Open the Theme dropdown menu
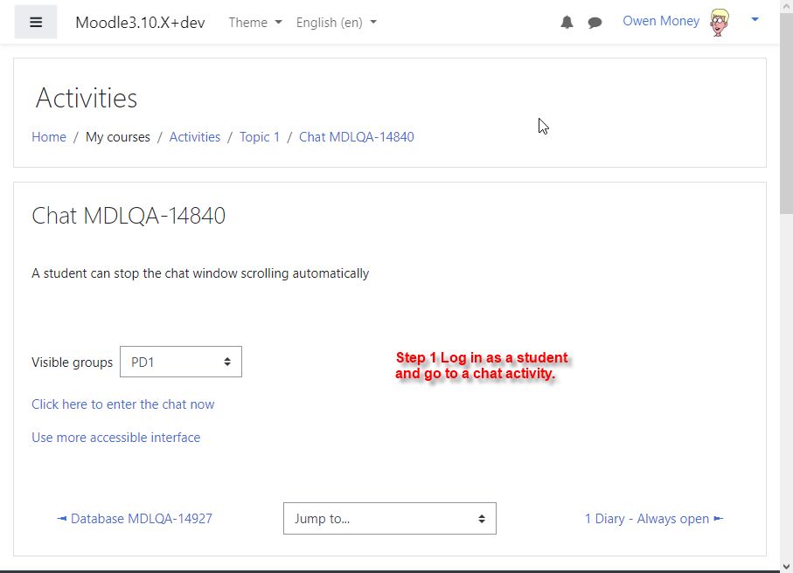Viewport: 793px width, 573px height. (x=255, y=22)
